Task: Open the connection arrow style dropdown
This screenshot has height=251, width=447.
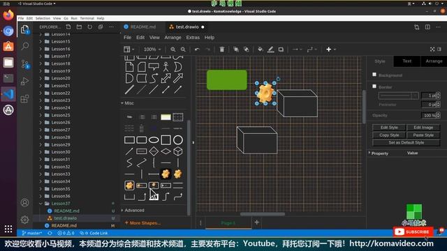Action: click(297, 50)
